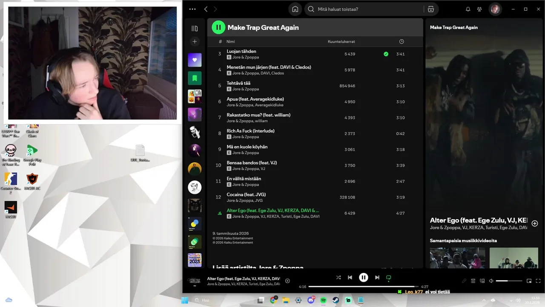Toggle shuffle playback
545x307 pixels.
[338, 278]
